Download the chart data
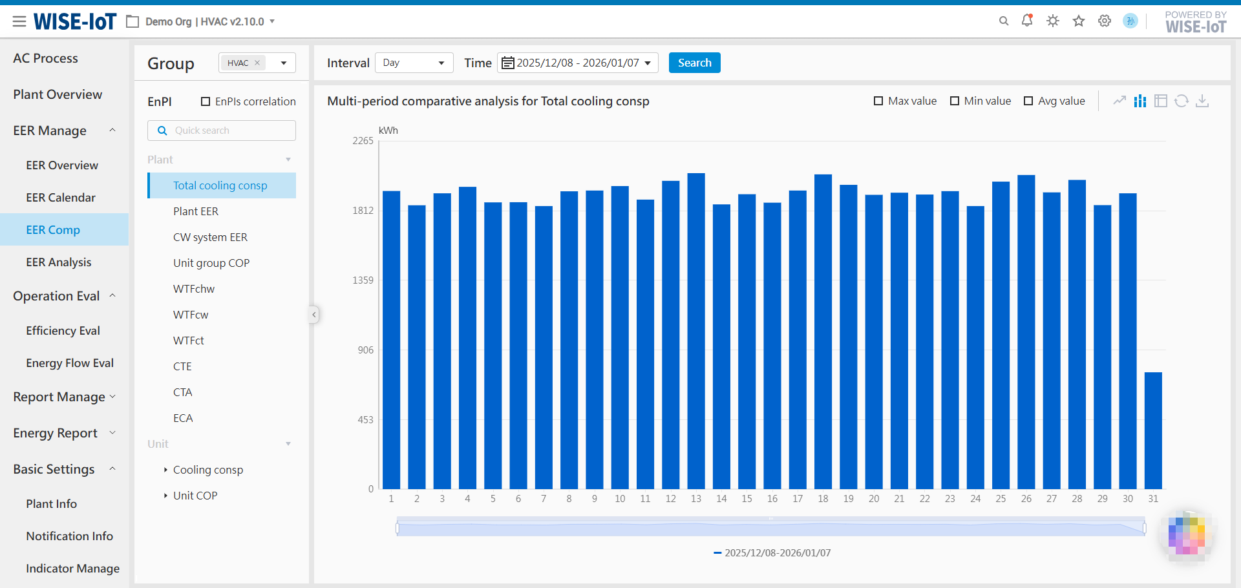Viewport: 1241px width, 588px height. [1202, 101]
